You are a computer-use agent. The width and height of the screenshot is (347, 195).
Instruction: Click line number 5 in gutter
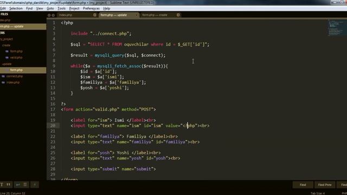(x=54, y=44)
